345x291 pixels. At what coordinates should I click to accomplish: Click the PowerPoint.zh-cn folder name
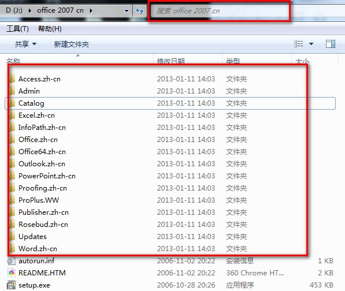[x=47, y=176]
